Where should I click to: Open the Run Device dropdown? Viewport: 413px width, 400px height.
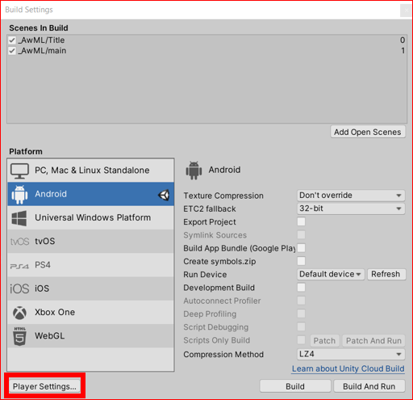pyautogui.click(x=331, y=274)
